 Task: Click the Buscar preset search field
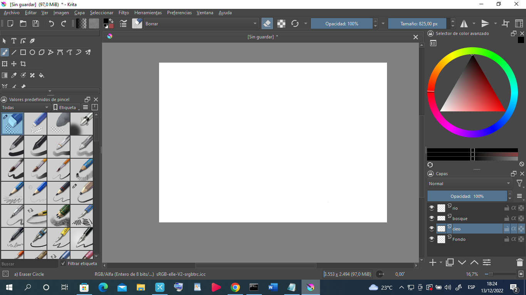coord(29,264)
